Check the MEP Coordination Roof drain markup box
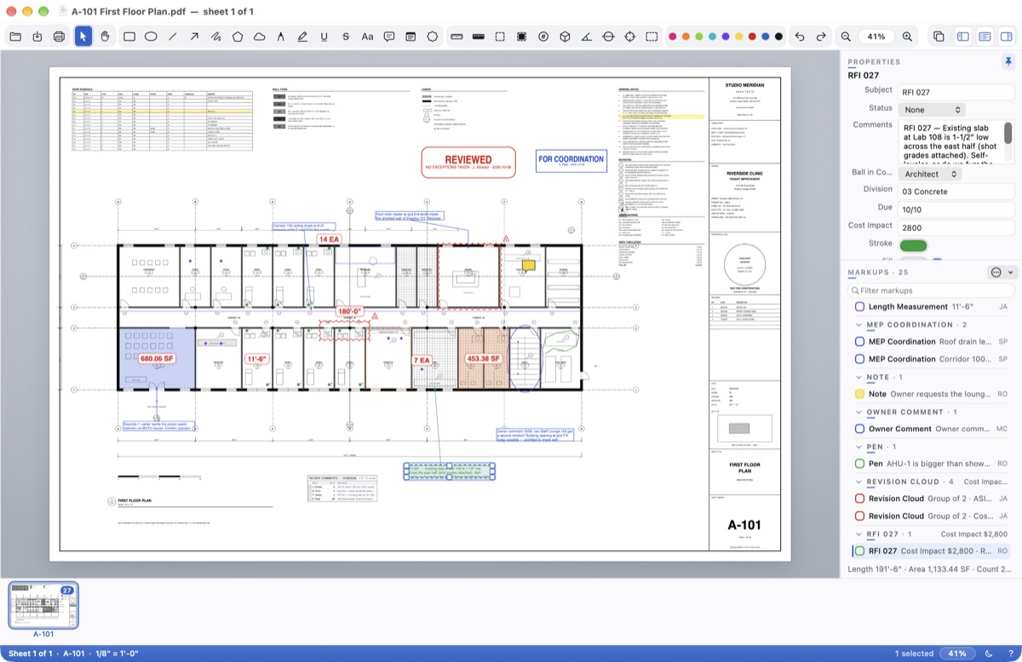The width and height of the screenshot is (1022, 662). click(859, 342)
